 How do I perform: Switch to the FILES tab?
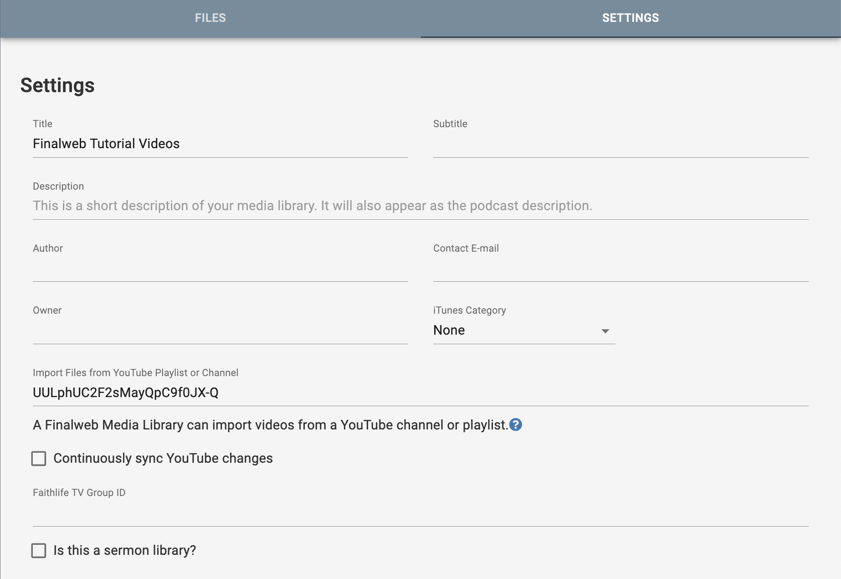coord(210,18)
